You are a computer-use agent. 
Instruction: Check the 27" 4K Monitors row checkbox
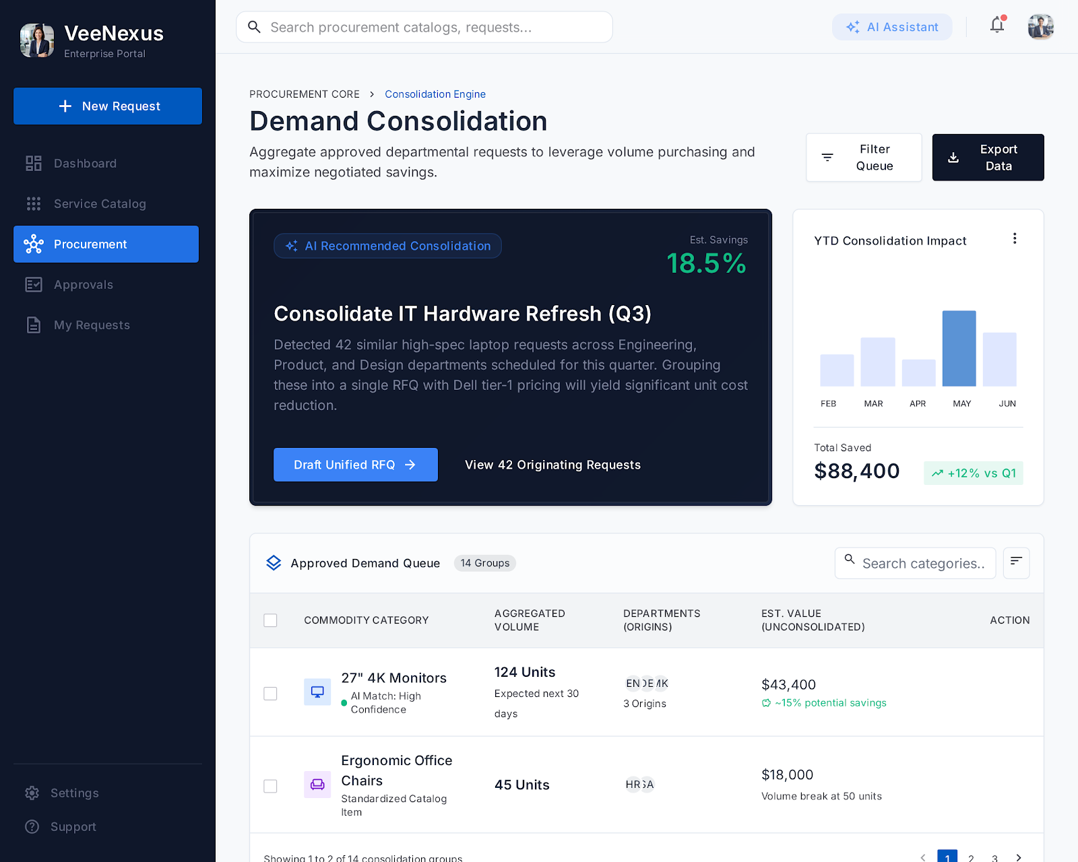tap(270, 693)
